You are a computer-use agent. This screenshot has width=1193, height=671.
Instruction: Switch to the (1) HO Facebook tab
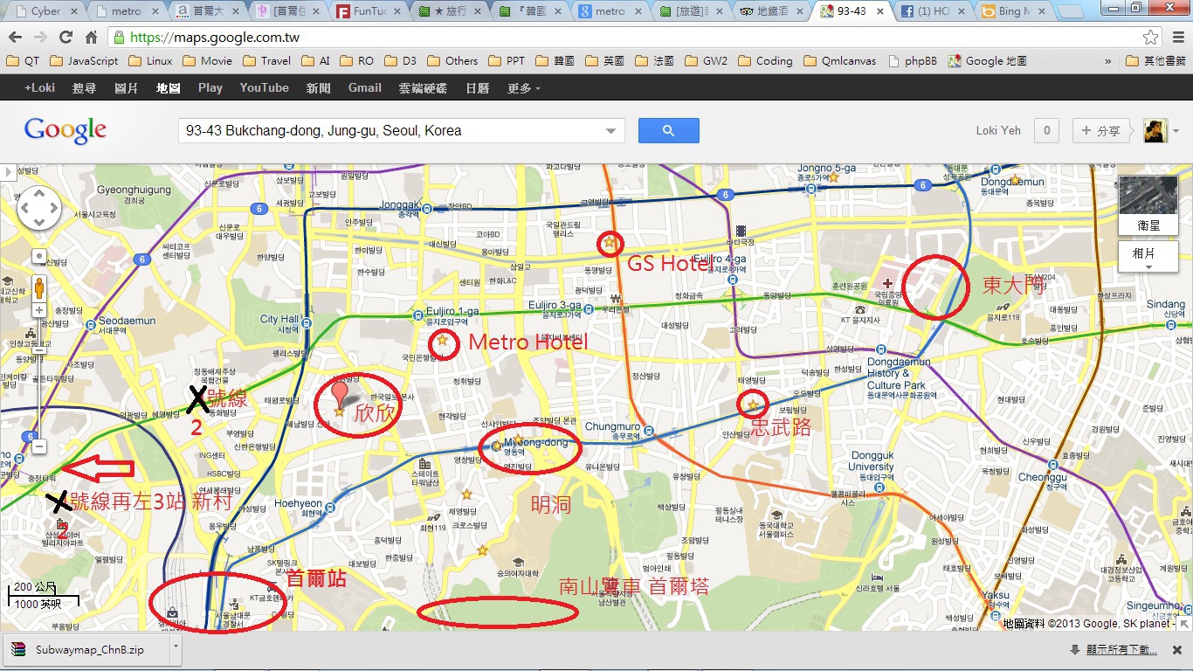pos(933,11)
